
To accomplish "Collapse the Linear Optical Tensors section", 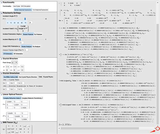I will point(1,95).
